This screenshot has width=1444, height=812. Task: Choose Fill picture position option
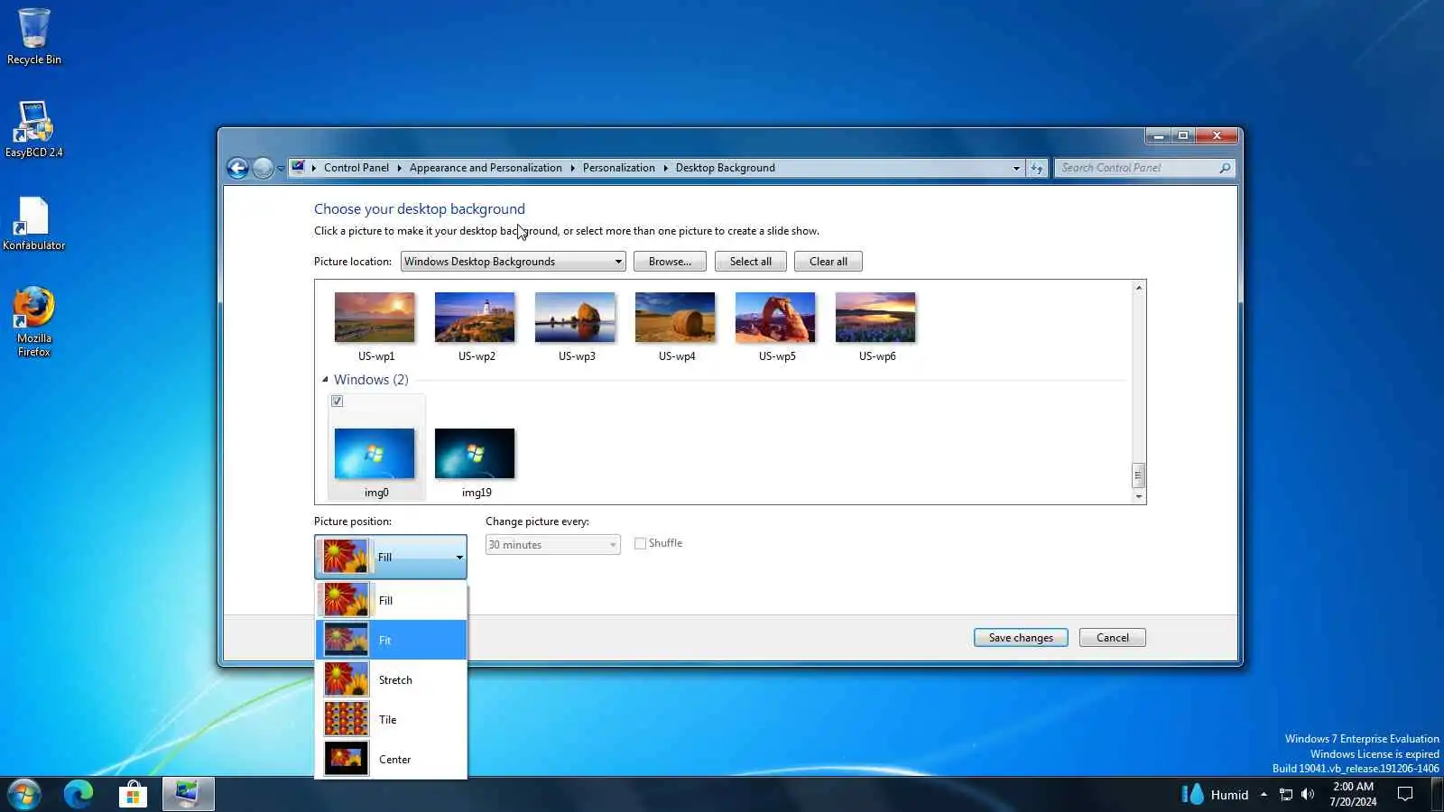(391, 600)
